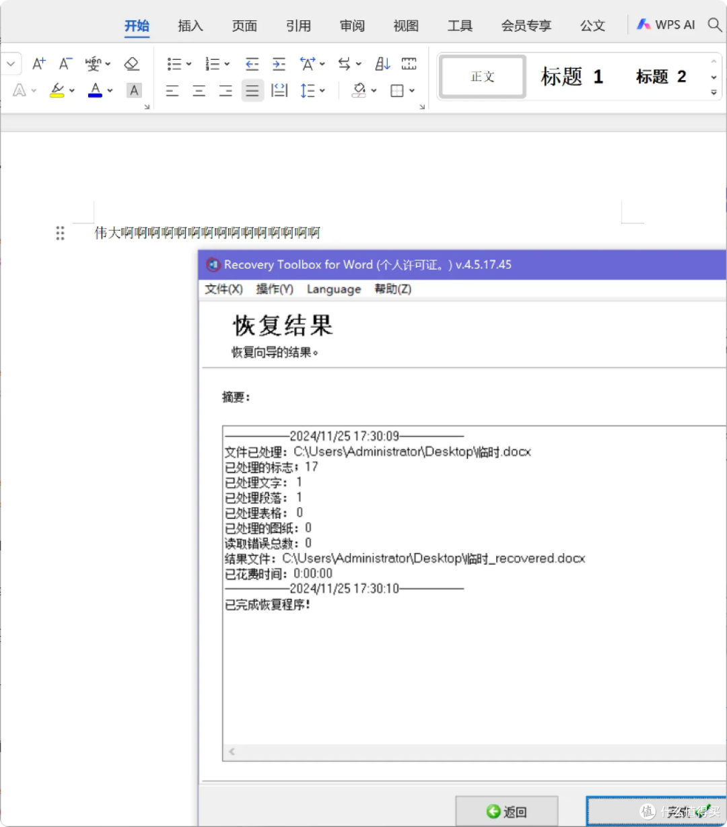
Task: Expand the bullets style dropdown arrow
Action: pos(188,65)
